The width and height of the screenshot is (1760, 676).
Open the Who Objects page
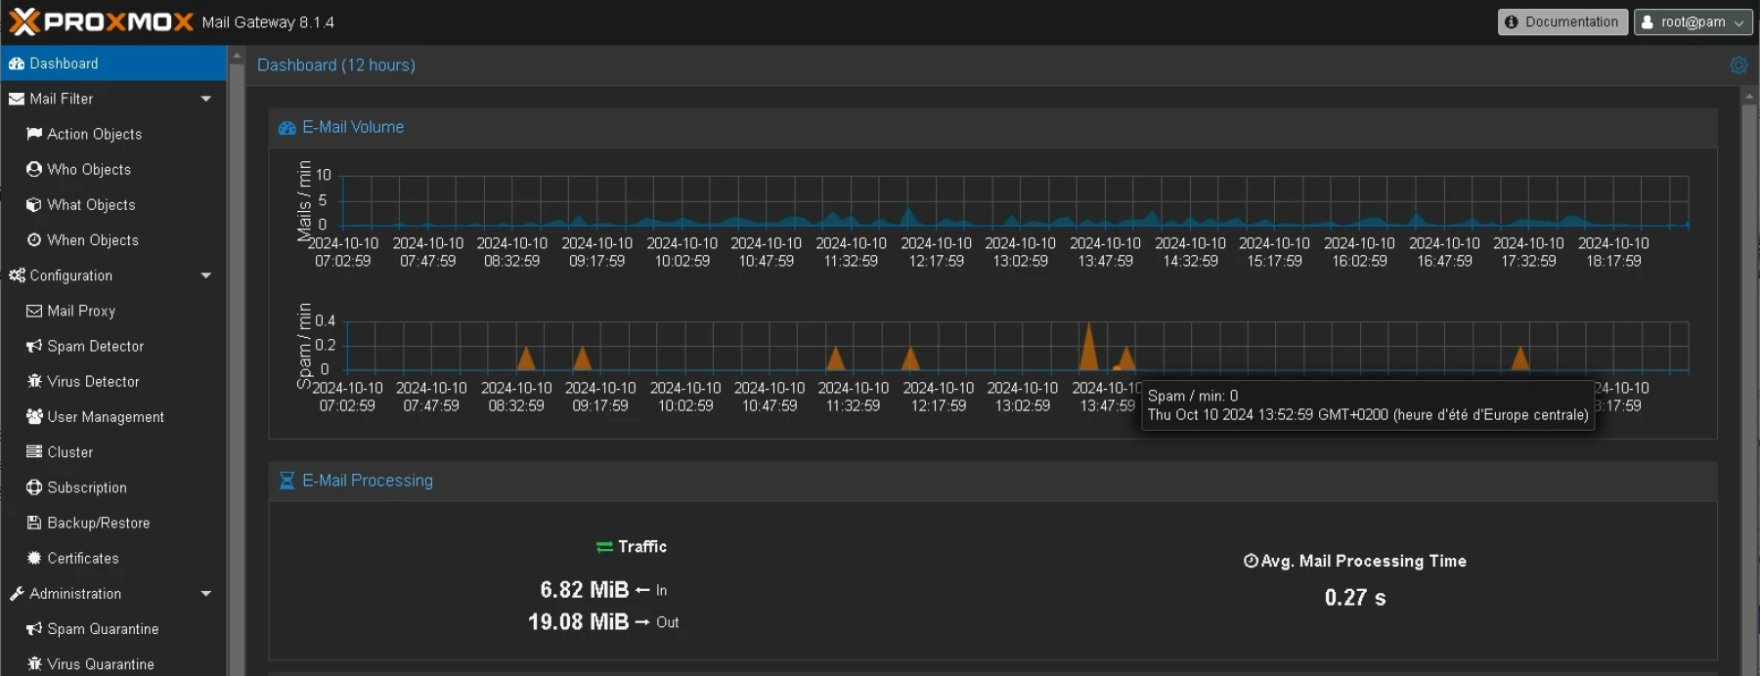(88, 169)
